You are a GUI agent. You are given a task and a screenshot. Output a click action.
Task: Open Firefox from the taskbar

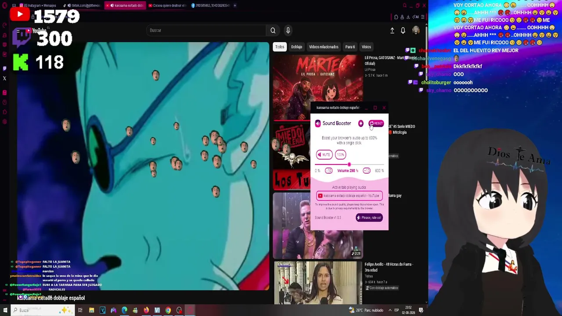click(146, 310)
